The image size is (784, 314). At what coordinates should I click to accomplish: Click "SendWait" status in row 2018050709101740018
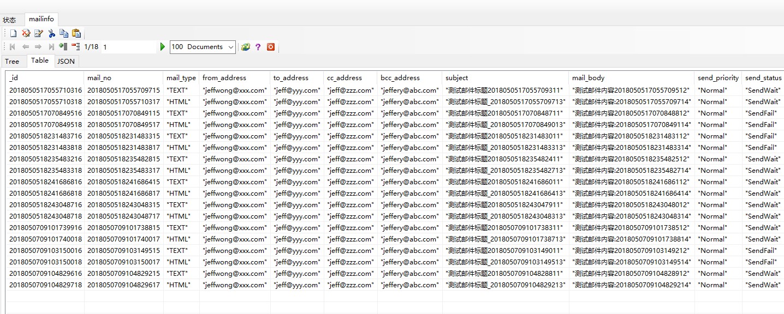tap(763, 239)
